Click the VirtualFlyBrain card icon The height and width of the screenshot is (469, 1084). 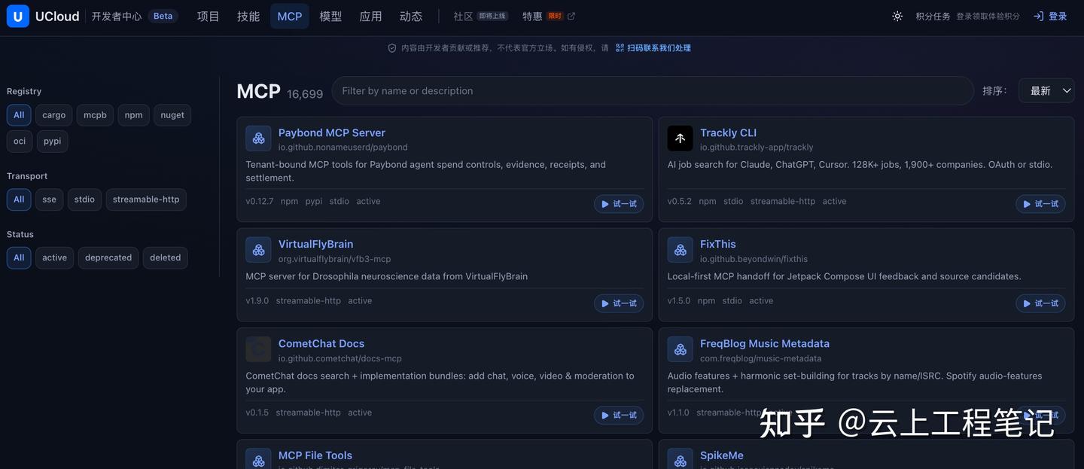(x=258, y=250)
